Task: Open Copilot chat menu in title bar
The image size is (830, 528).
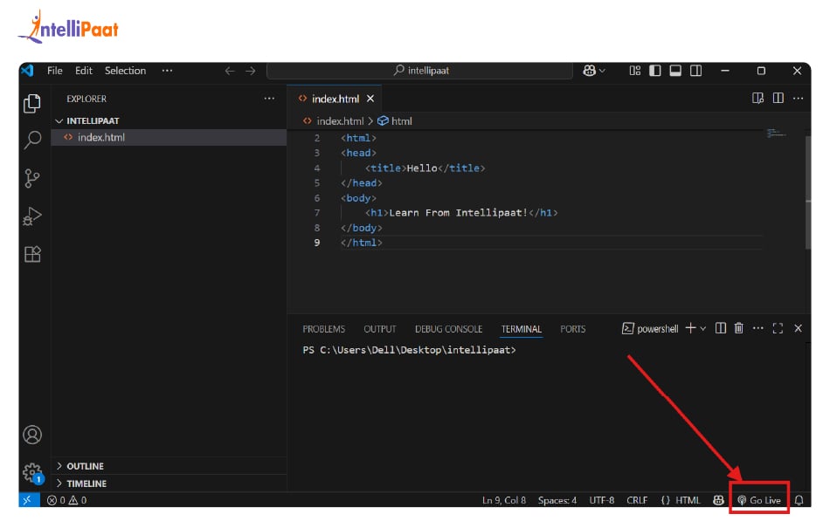Action: click(594, 71)
